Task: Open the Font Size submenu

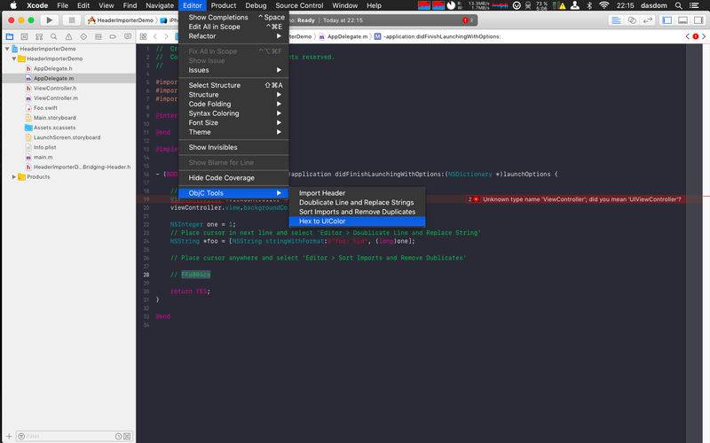Action: [x=233, y=122]
